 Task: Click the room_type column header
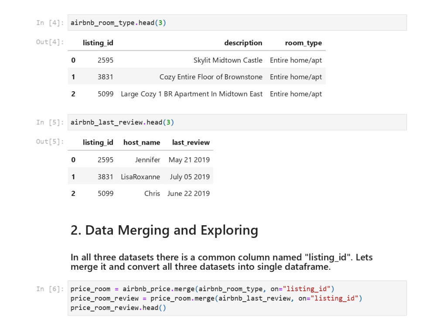point(303,43)
